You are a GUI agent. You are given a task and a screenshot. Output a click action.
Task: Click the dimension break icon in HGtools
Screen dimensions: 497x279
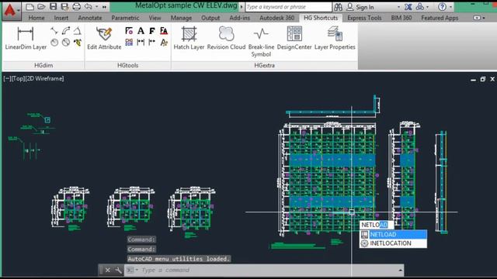coord(152,42)
